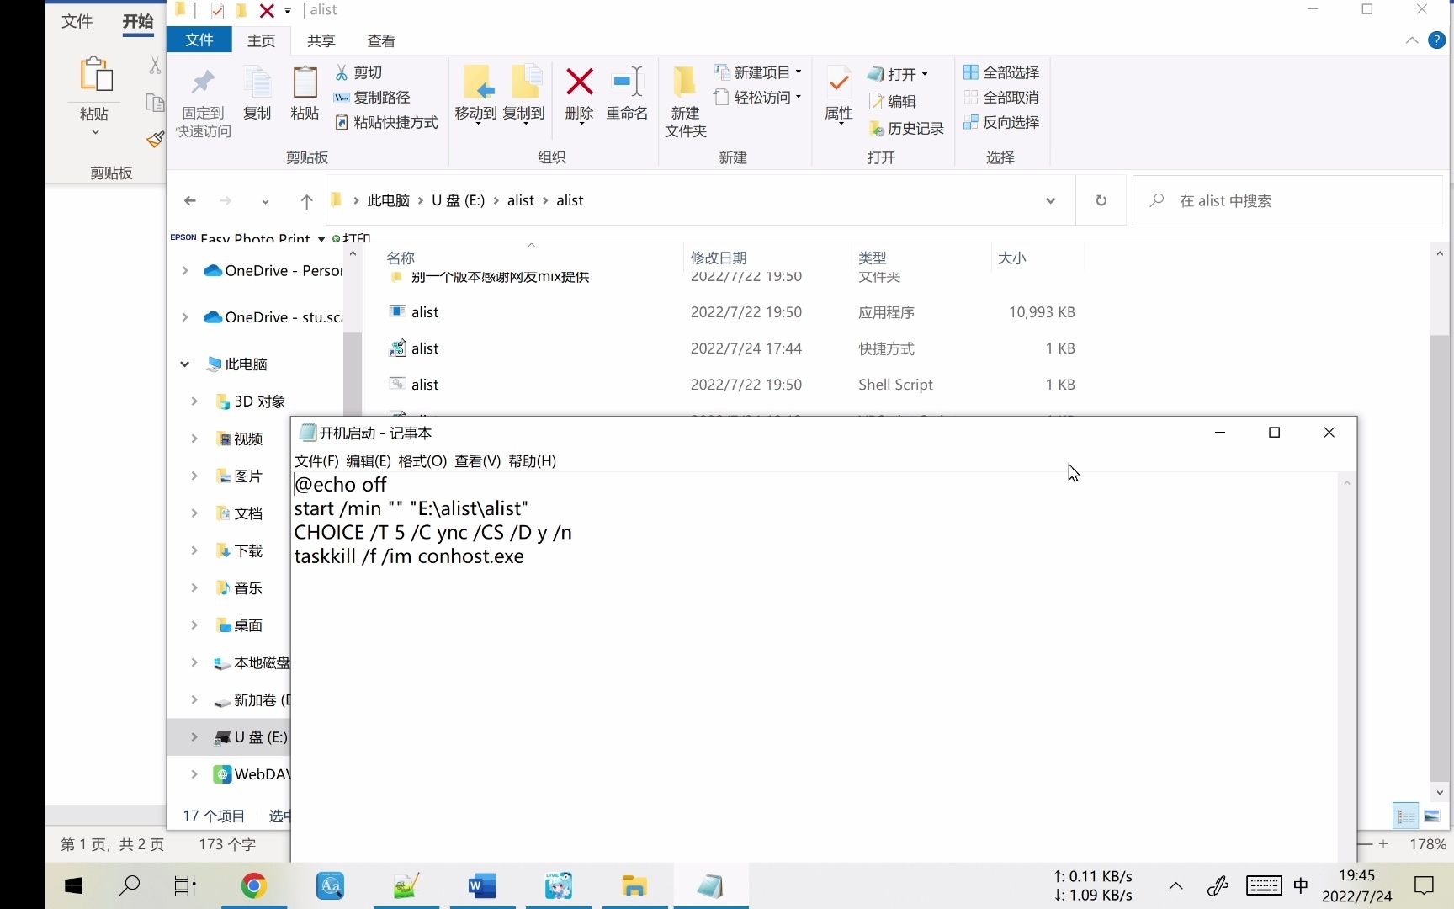The height and width of the screenshot is (909, 1454).
Task: Click Up one level arrow
Action: 306,200
